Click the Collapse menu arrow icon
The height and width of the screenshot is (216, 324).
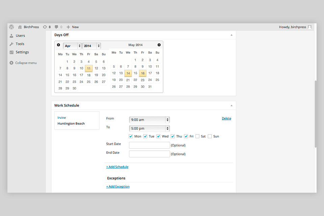(11, 63)
